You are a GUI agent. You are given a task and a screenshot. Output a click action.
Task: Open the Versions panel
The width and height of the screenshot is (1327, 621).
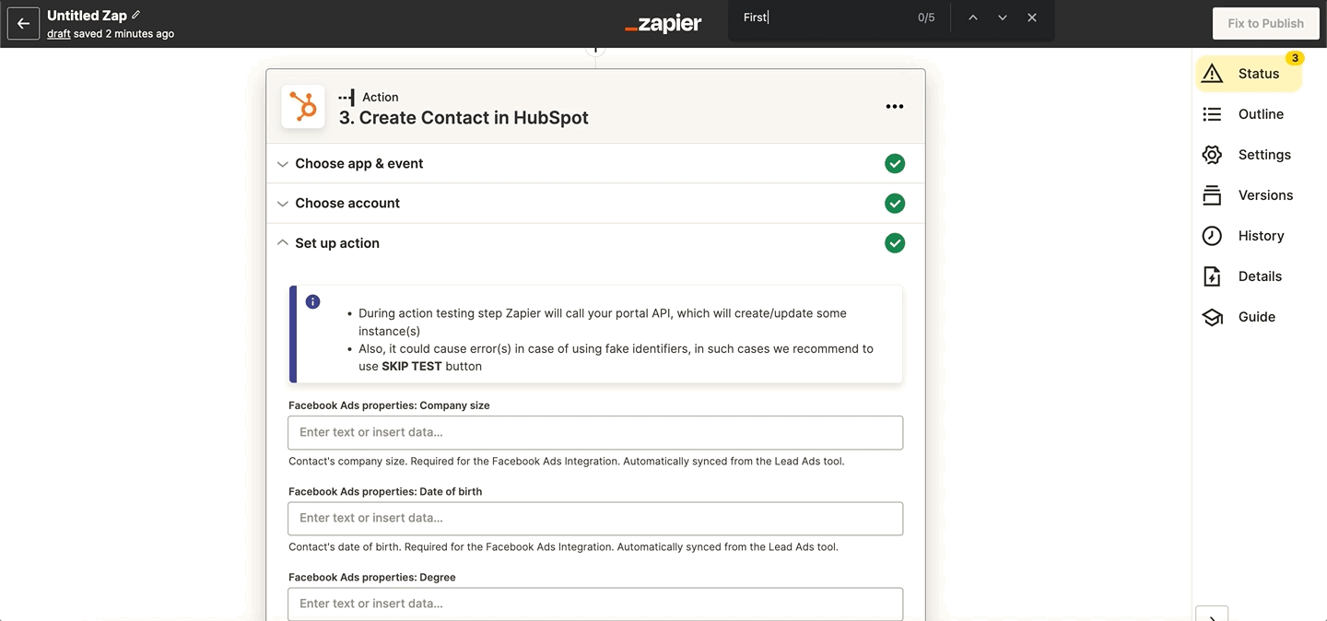1249,195
